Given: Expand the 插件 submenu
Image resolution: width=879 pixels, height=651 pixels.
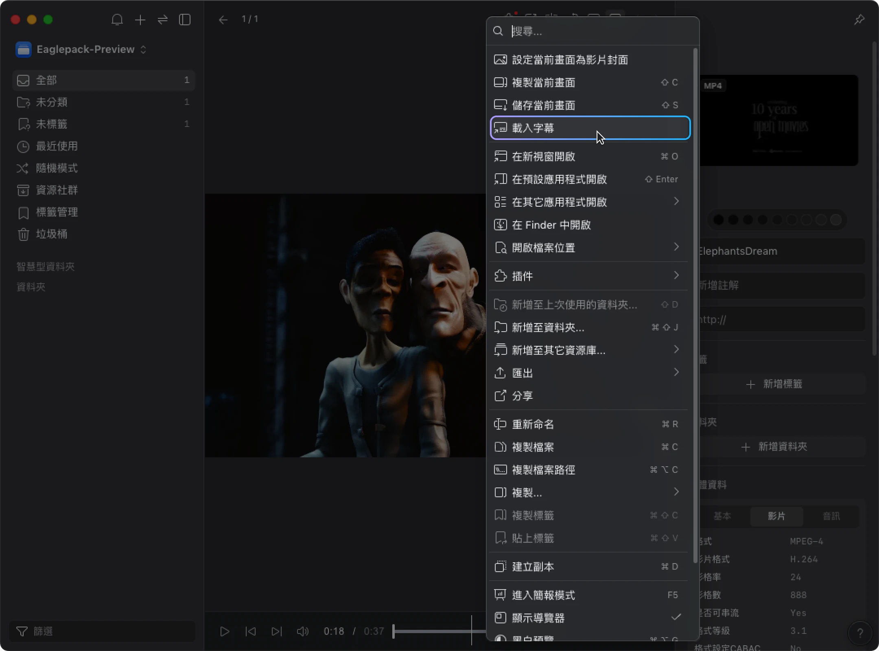Looking at the screenshot, I should click(590, 276).
